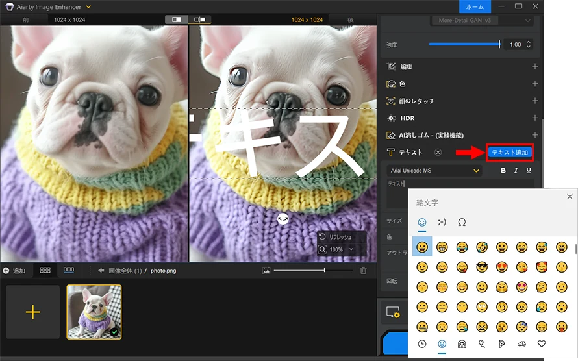Switch to the Ω symbols tab
The height and width of the screenshot is (361, 578).
(x=462, y=222)
